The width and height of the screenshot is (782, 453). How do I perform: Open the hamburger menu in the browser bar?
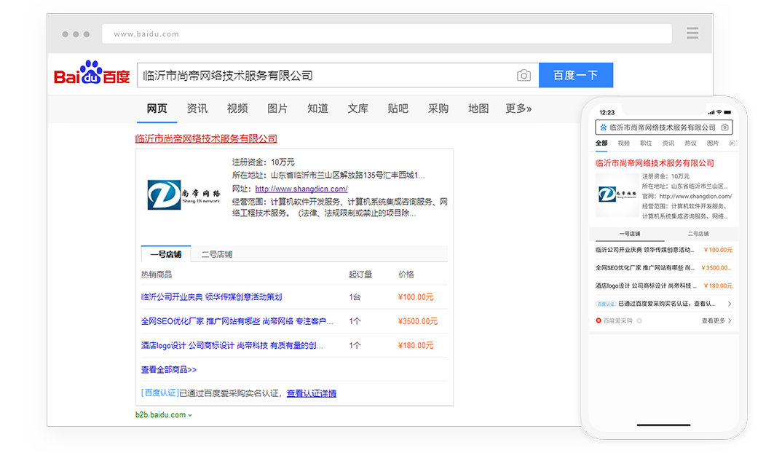point(692,34)
